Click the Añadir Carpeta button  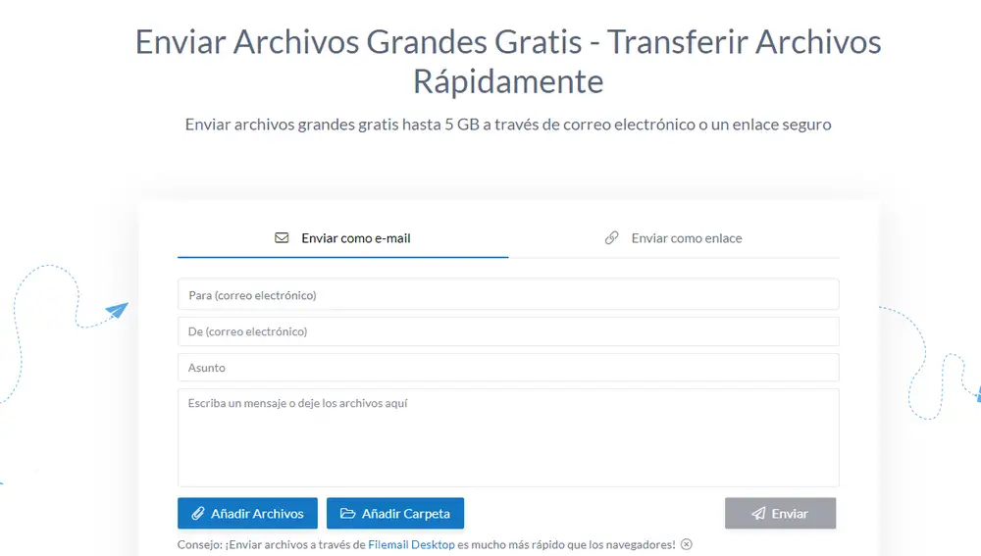[395, 514]
